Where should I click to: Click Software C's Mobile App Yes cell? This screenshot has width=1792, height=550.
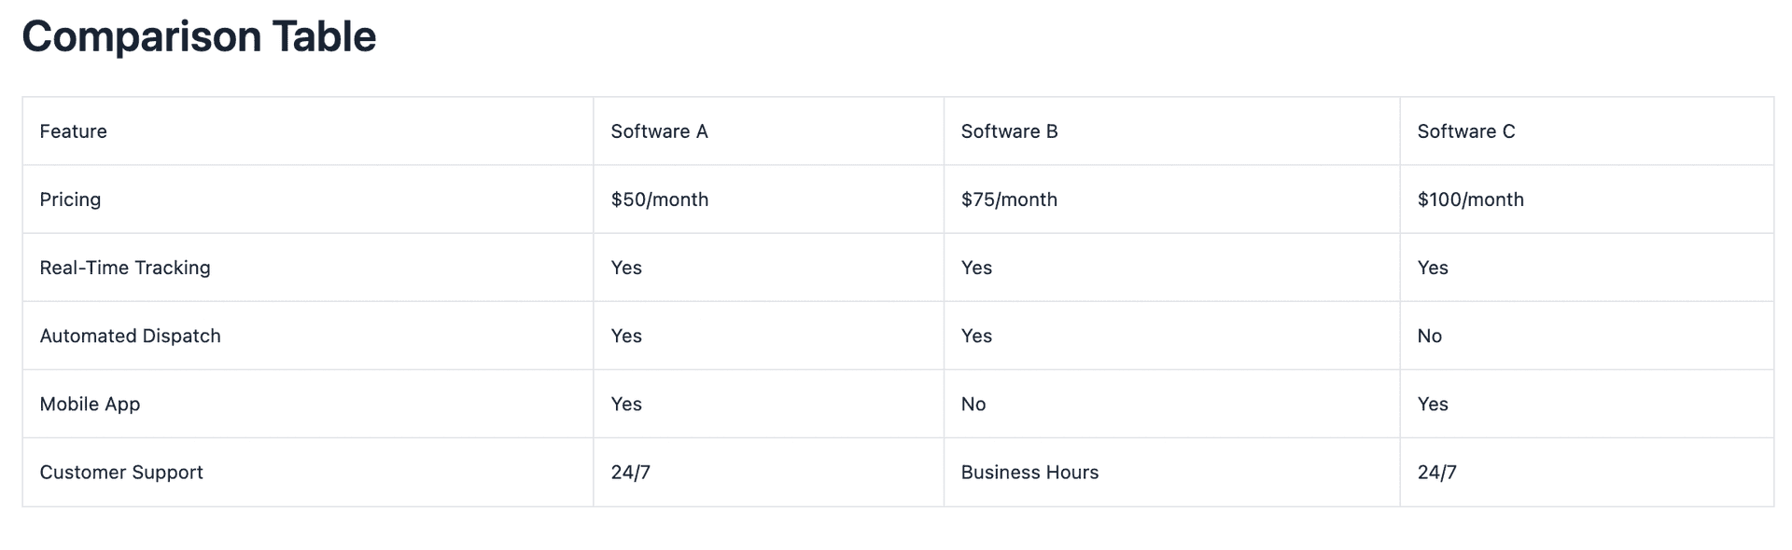pos(1587,404)
